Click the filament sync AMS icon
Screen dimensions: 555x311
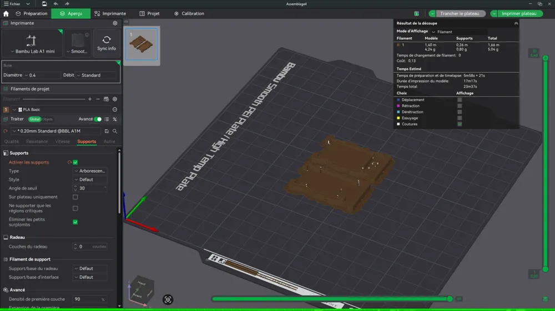(x=106, y=99)
